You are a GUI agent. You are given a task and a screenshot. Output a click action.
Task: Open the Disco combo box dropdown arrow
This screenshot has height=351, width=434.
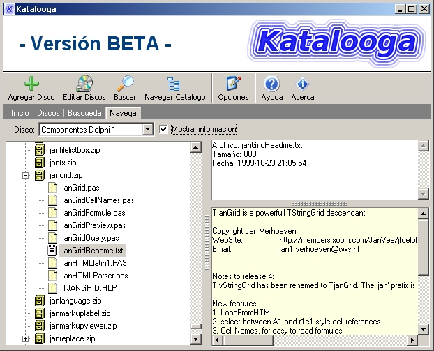pyautogui.click(x=148, y=129)
